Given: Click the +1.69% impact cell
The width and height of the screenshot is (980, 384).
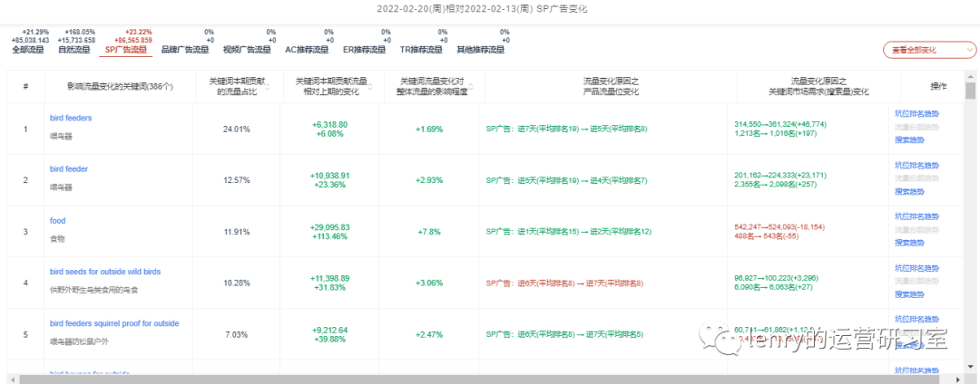Looking at the screenshot, I should coord(428,129).
